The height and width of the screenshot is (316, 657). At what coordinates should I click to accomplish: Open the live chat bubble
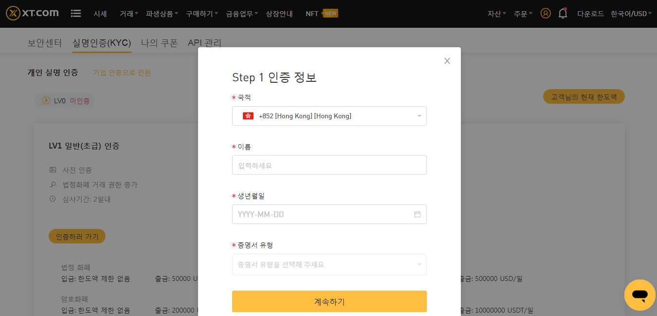[640, 295]
